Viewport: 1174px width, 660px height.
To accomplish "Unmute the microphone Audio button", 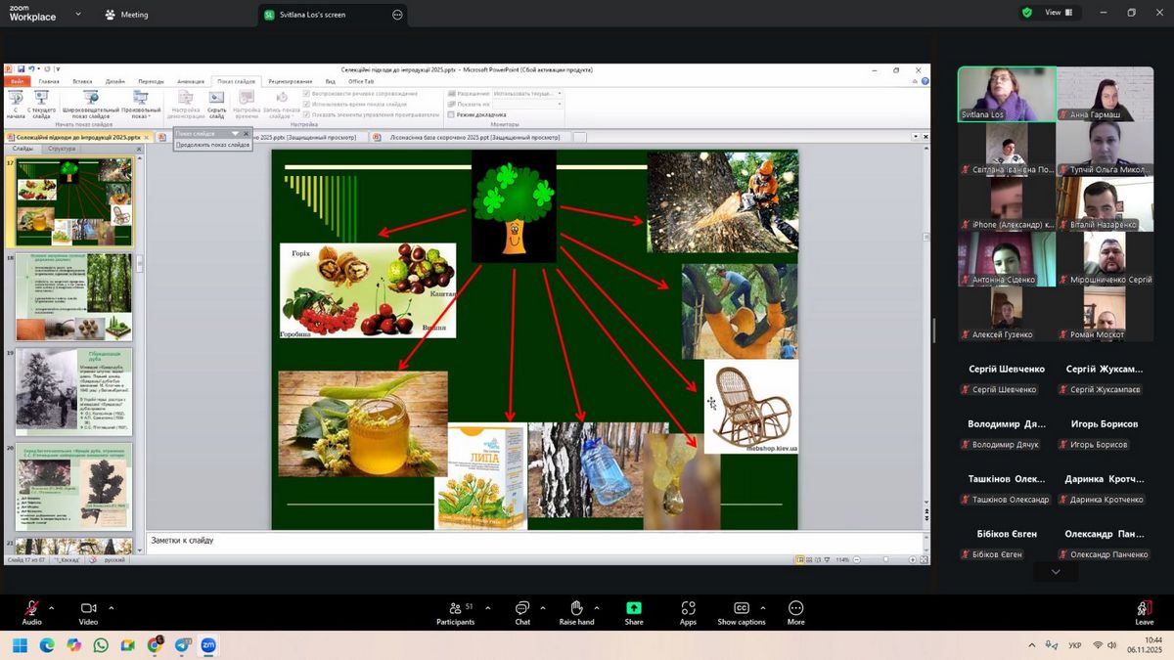I will [x=31, y=611].
